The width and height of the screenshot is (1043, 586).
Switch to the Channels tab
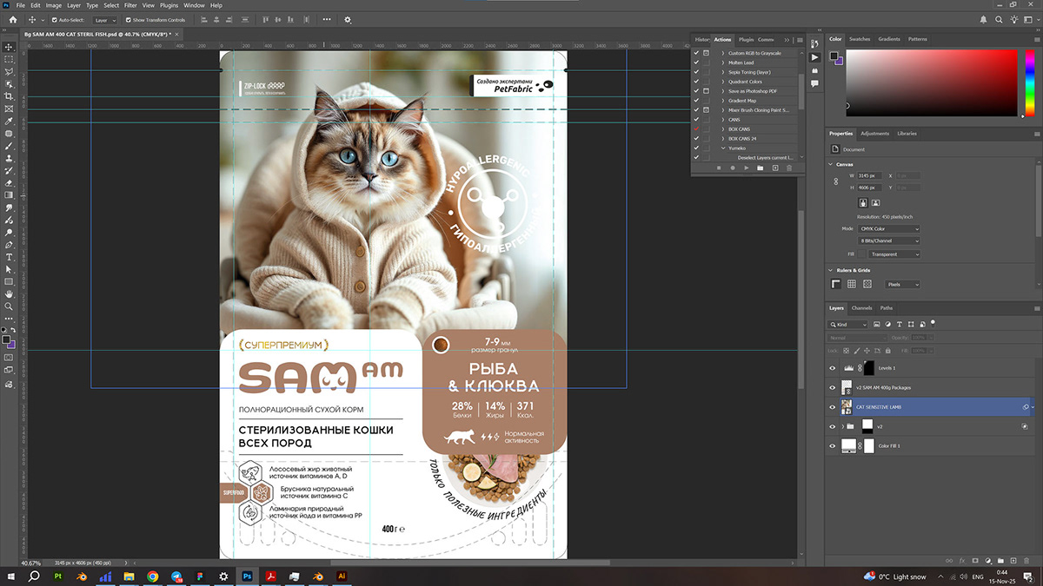[x=862, y=308]
